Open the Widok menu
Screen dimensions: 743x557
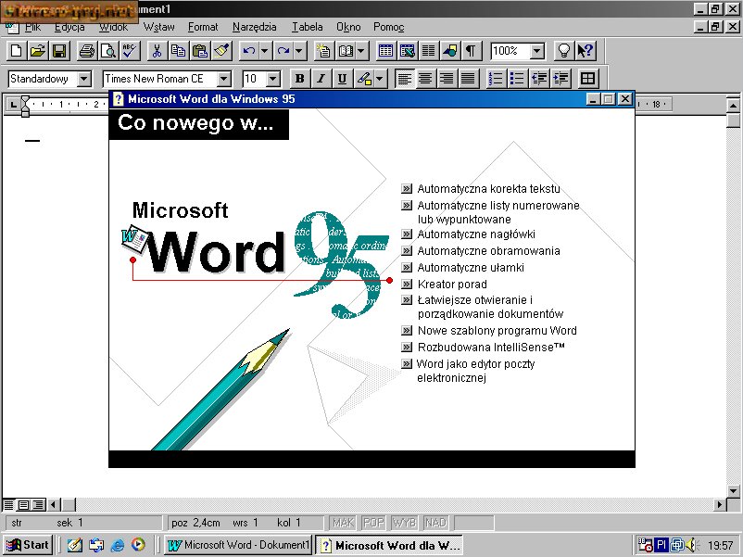pos(113,27)
